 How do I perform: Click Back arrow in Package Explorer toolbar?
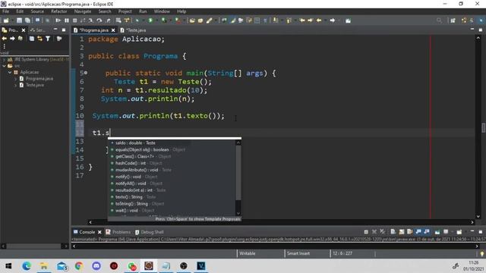pos(5,39)
